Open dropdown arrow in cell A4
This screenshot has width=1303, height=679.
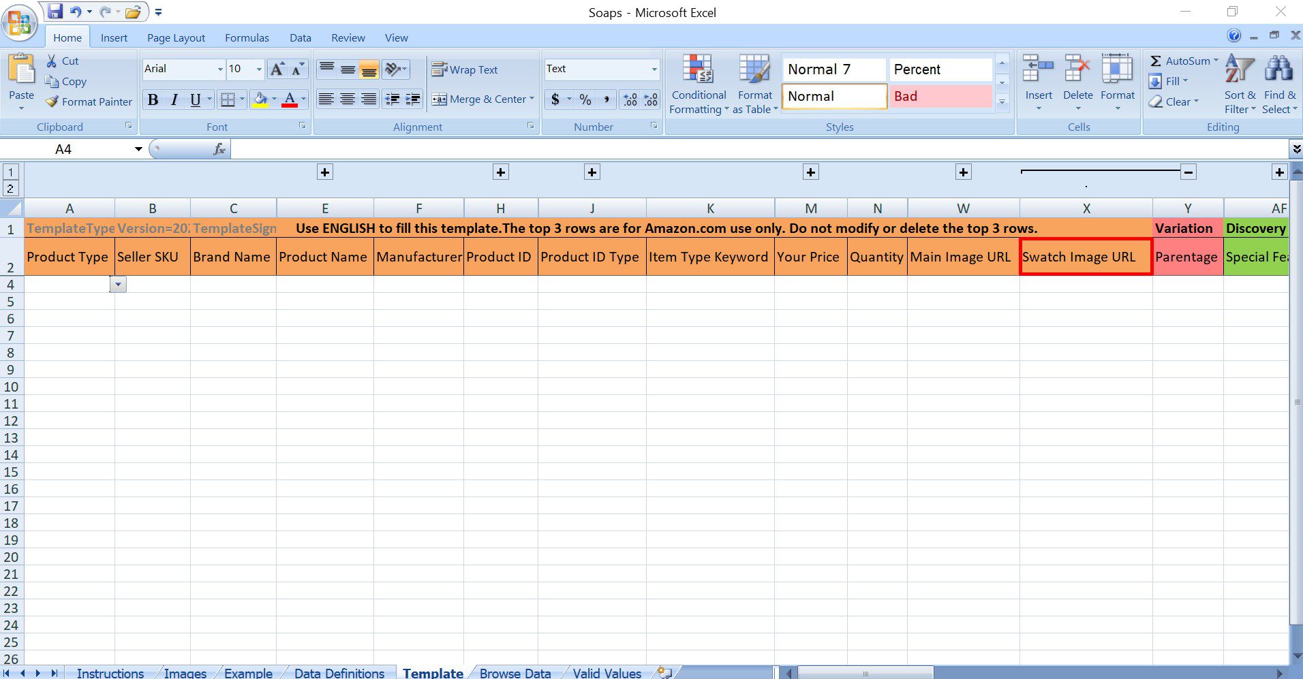tap(118, 285)
